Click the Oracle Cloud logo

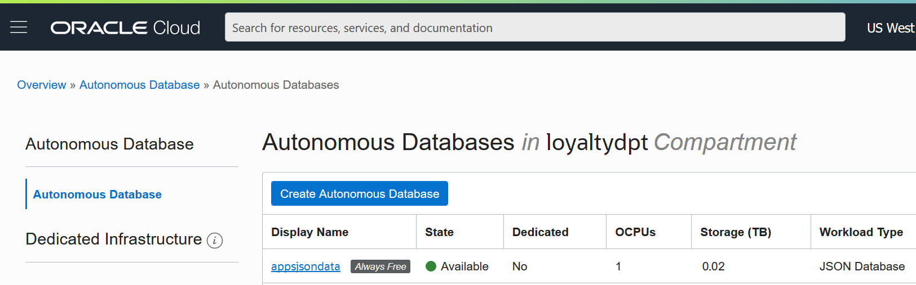125,28
